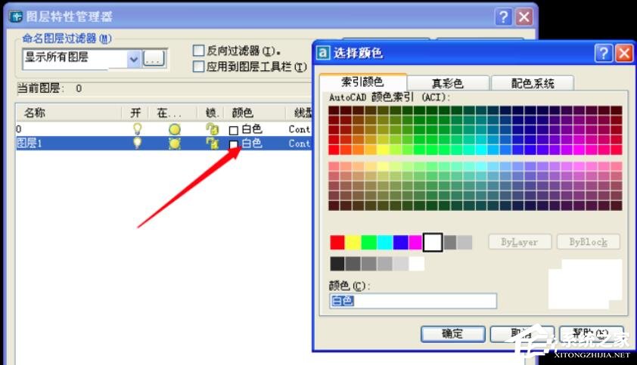This screenshot has height=365, width=637.
Task: Toggle the lock icon for 图层1
Action: 213,143
